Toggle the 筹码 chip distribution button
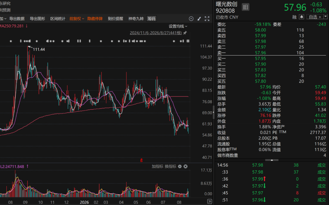Image resolution: width=329 pixels, height=205 pixels. point(151,19)
